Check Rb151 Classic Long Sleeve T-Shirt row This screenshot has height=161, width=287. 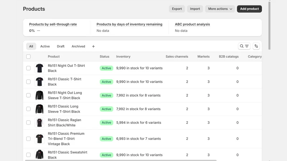tap(28, 109)
